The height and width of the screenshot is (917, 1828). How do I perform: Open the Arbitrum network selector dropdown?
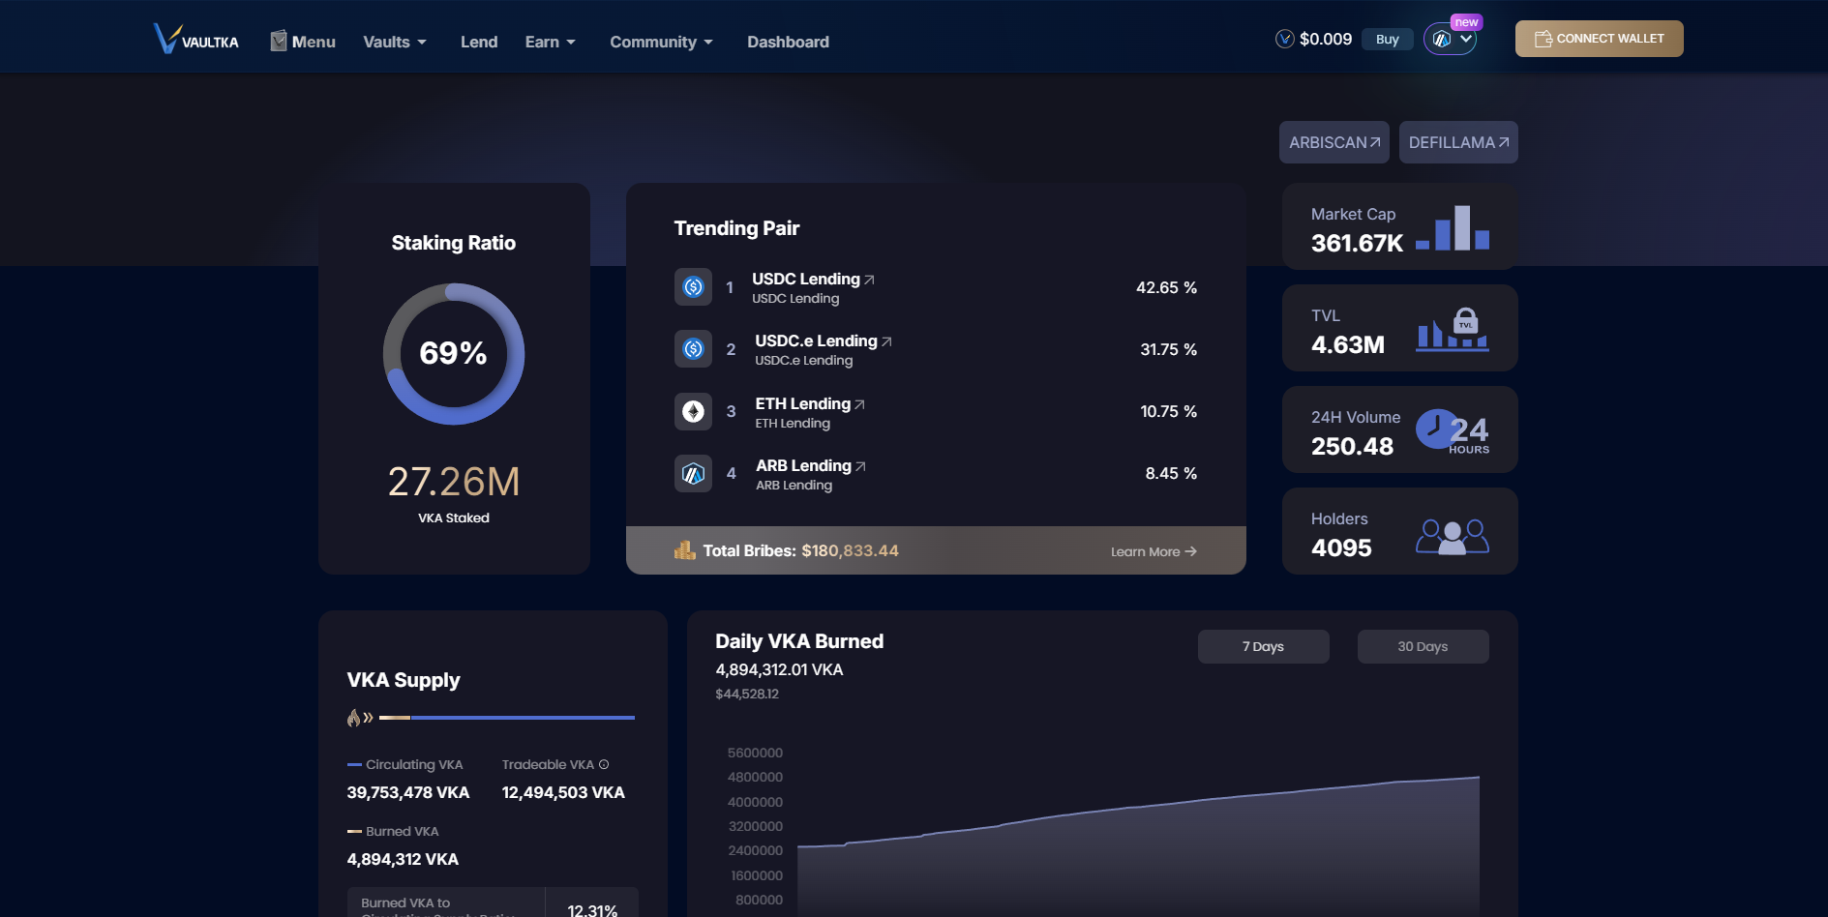(x=1450, y=40)
